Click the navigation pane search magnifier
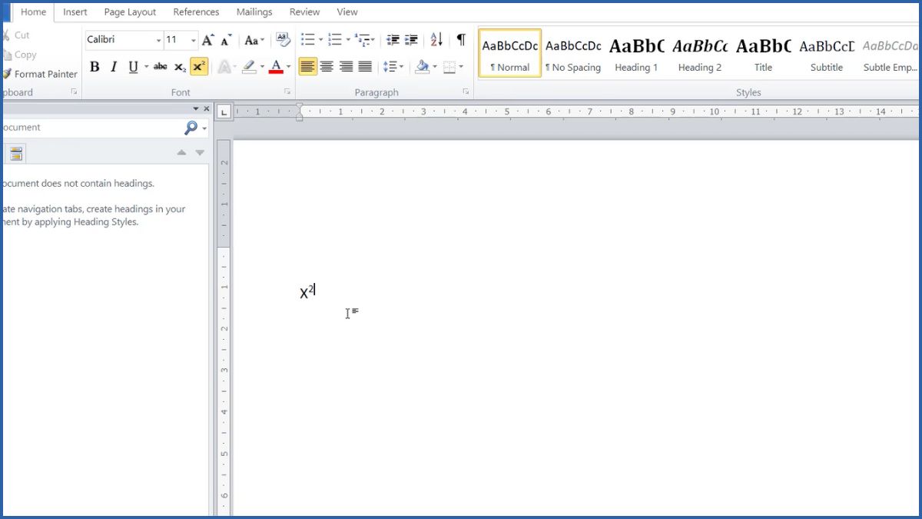The width and height of the screenshot is (922, 519). click(191, 128)
